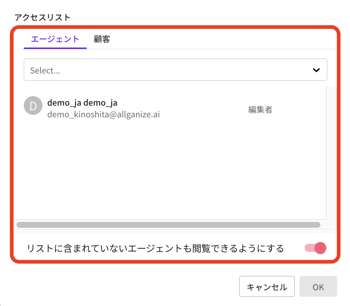The height and width of the screenshot is (306, 350).
Task: Open the 編集者 role selector
Action: click(260, 110)
